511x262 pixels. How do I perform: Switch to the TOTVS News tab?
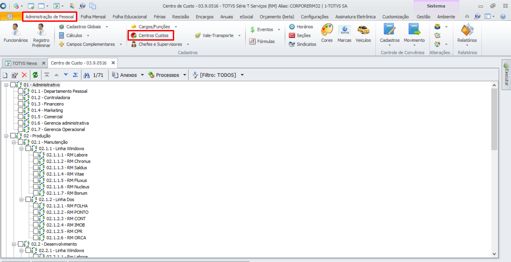point(24,63)
